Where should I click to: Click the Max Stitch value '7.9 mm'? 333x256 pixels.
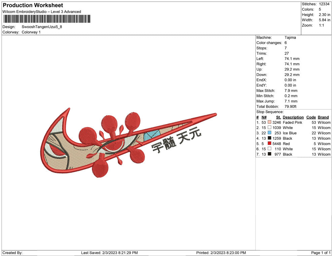291,91
